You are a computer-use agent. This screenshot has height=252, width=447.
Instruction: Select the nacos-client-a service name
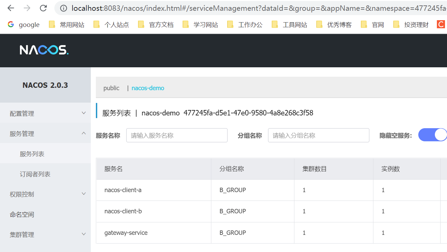[x=123, y=190]
